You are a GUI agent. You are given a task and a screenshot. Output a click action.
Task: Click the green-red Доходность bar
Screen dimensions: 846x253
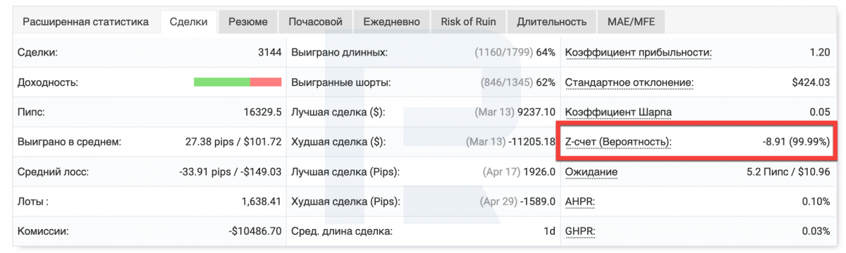click(238, 82)
